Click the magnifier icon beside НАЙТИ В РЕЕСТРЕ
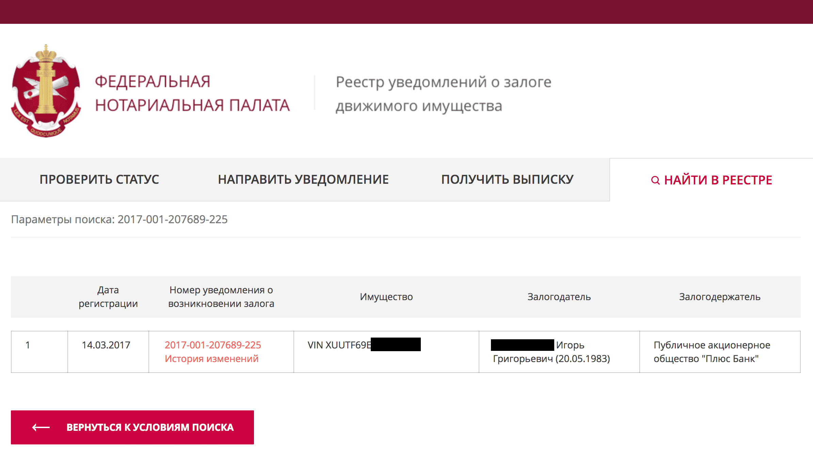 coord(655,180)
